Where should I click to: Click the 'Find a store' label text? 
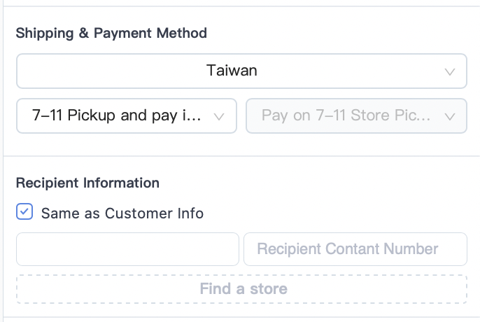pos(243,288)
